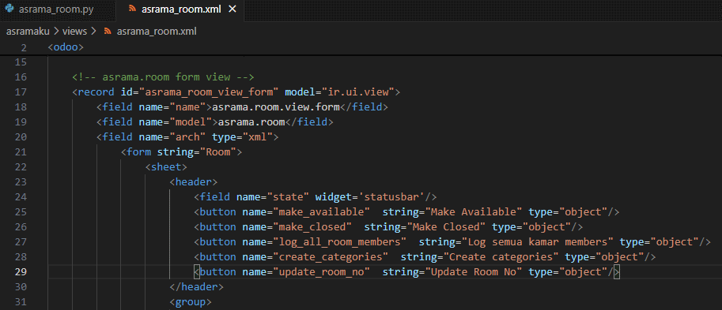Viewport: 722px width, 310px height.
Task: Click the form view comment line
Action: [164, 77]
